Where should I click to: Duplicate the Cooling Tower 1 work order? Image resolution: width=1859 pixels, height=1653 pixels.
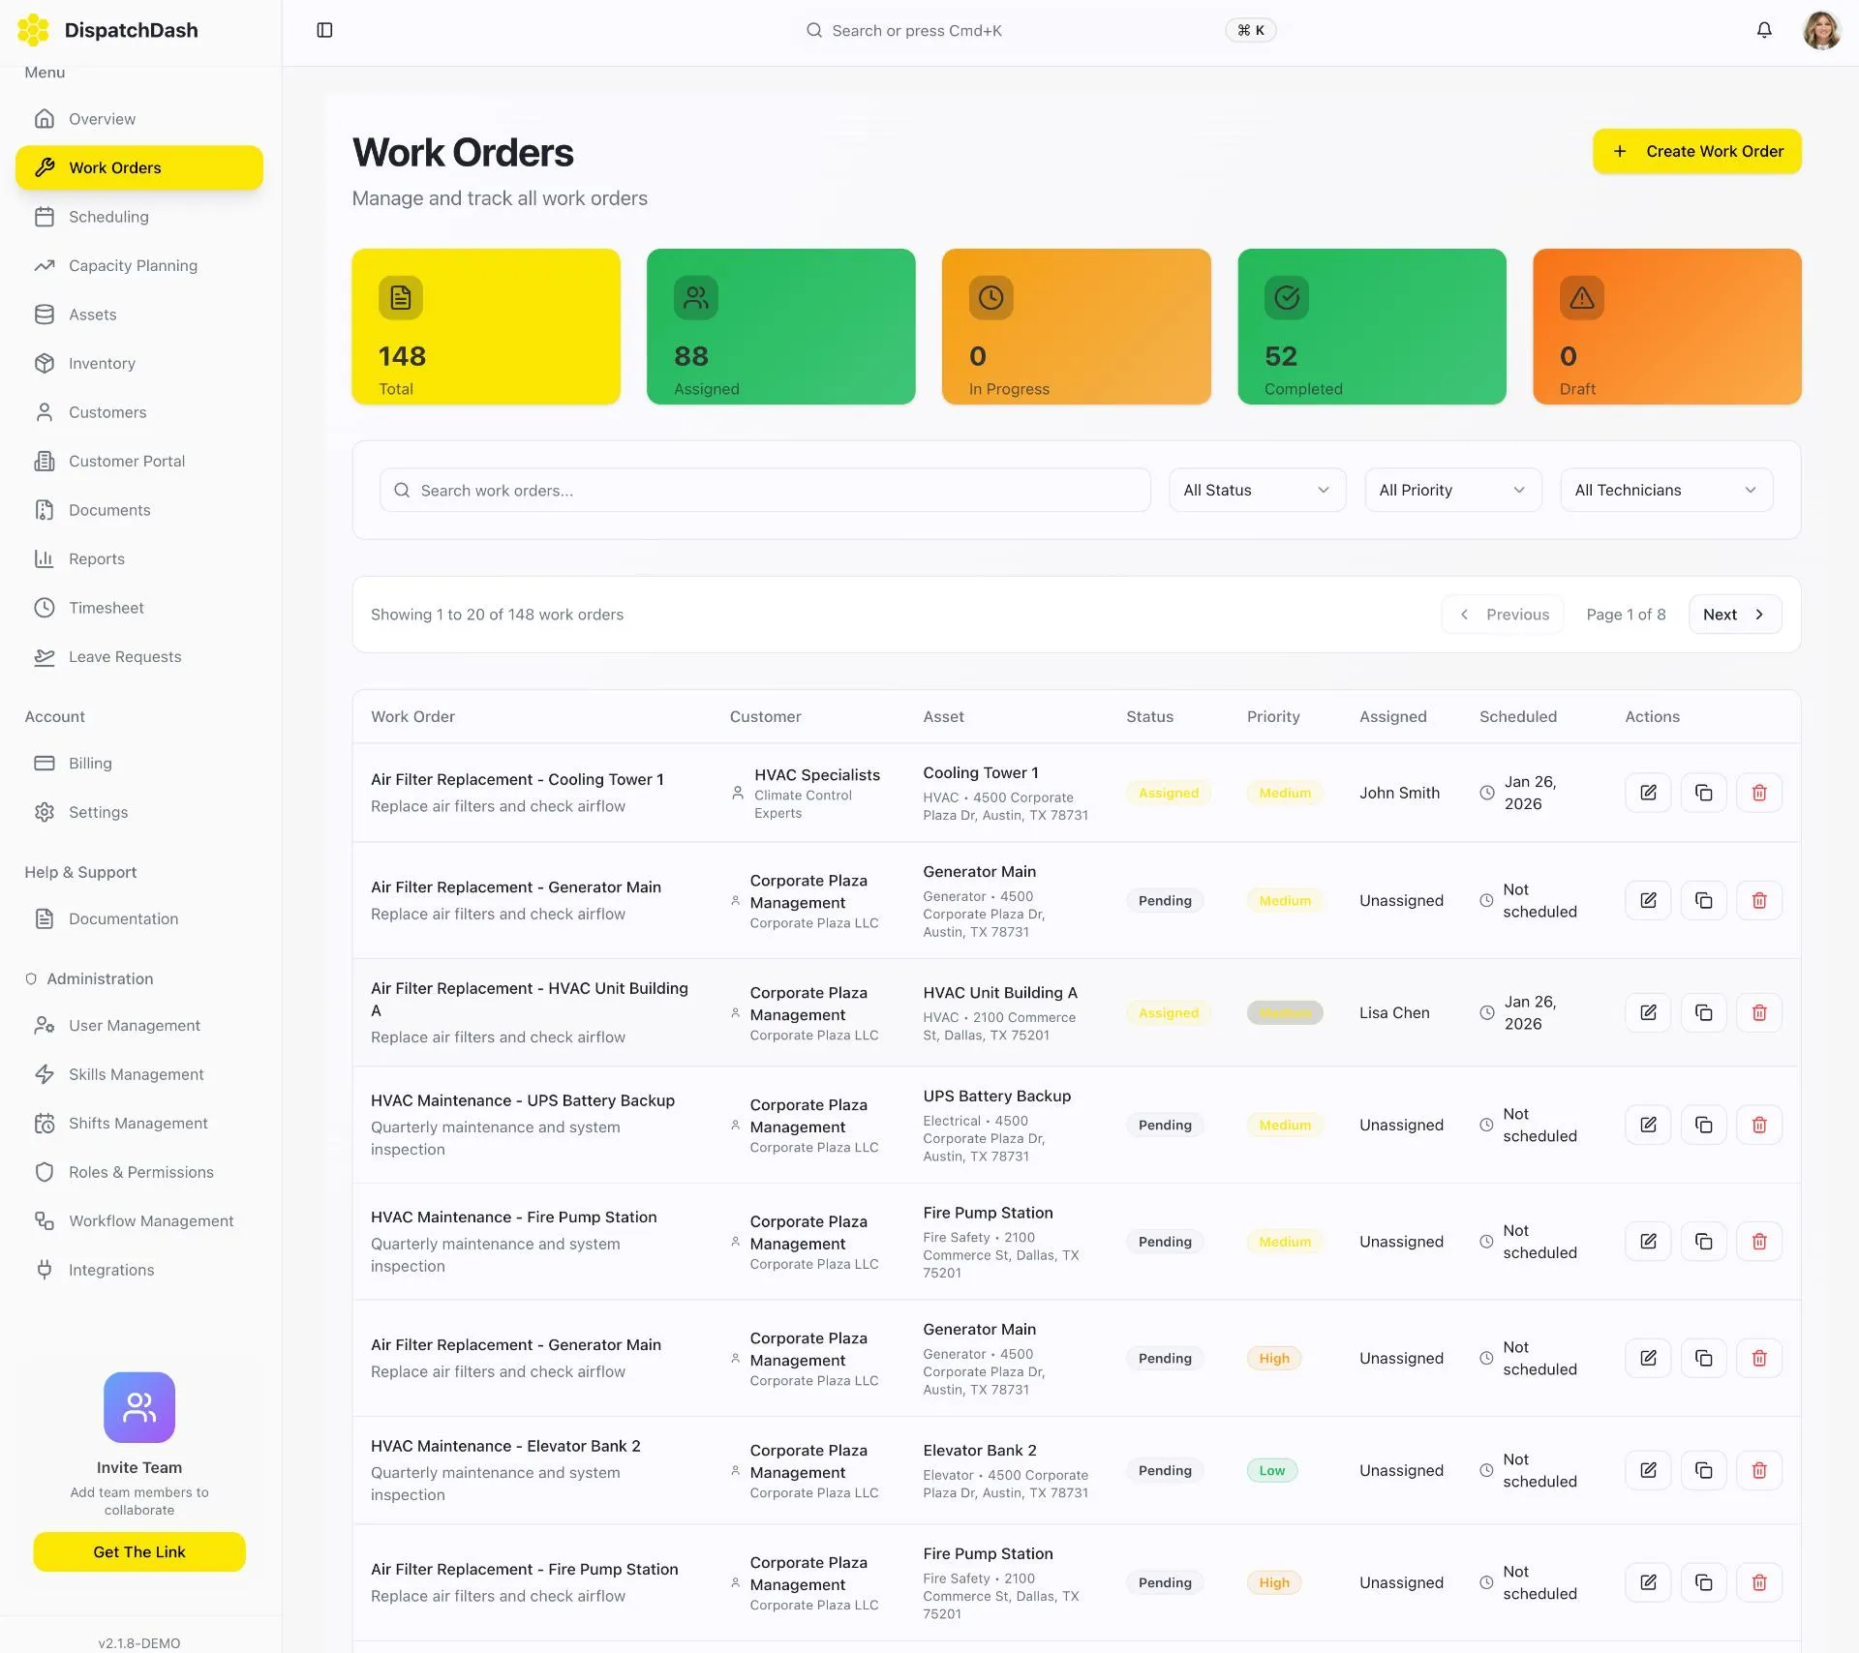1704,793
